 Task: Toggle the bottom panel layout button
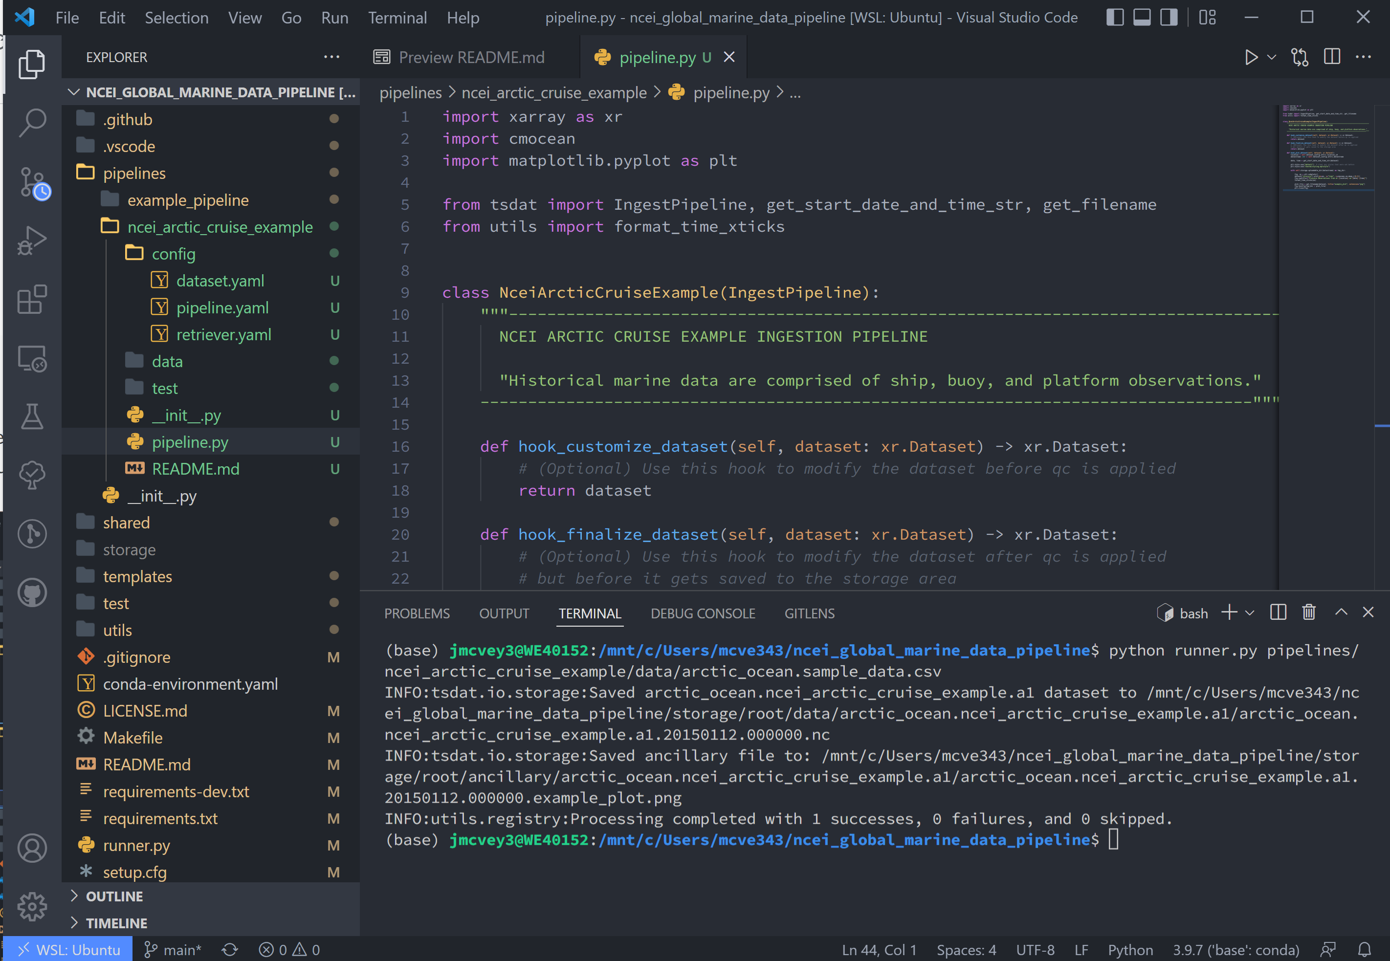(x=1142, y=17)
